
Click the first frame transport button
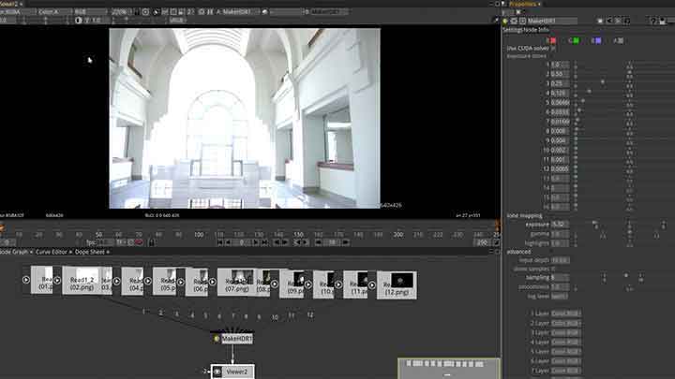click(x=220, y=242)
